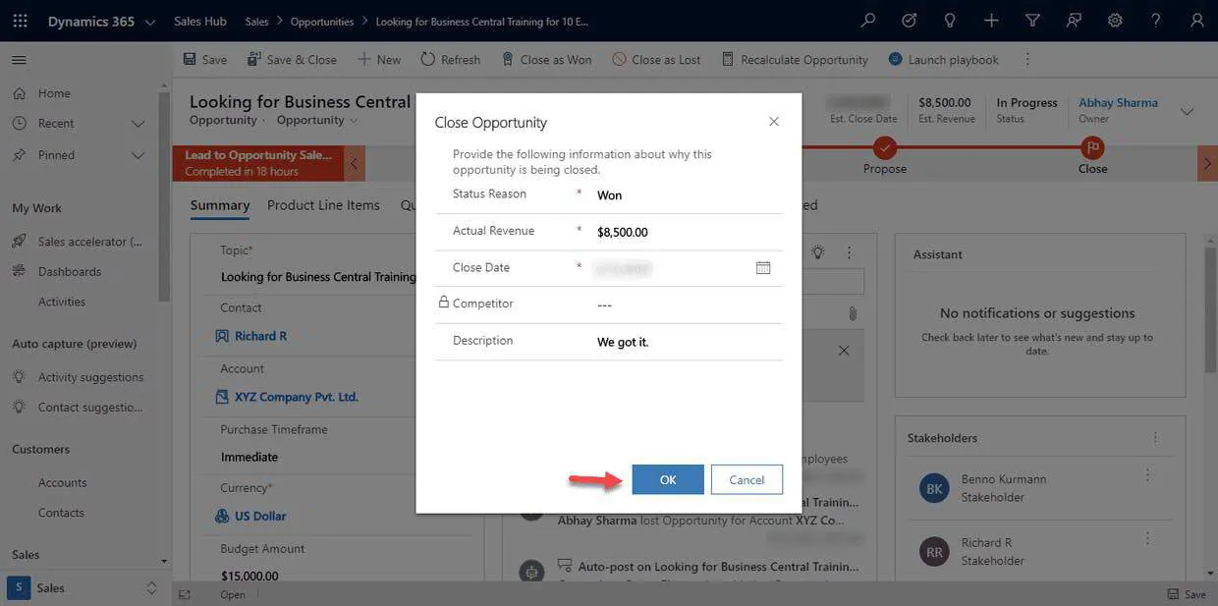The image size is (1218, 606).
Task: Open options for Benno Kurmann stakeholder
Action: (1147, 475)
